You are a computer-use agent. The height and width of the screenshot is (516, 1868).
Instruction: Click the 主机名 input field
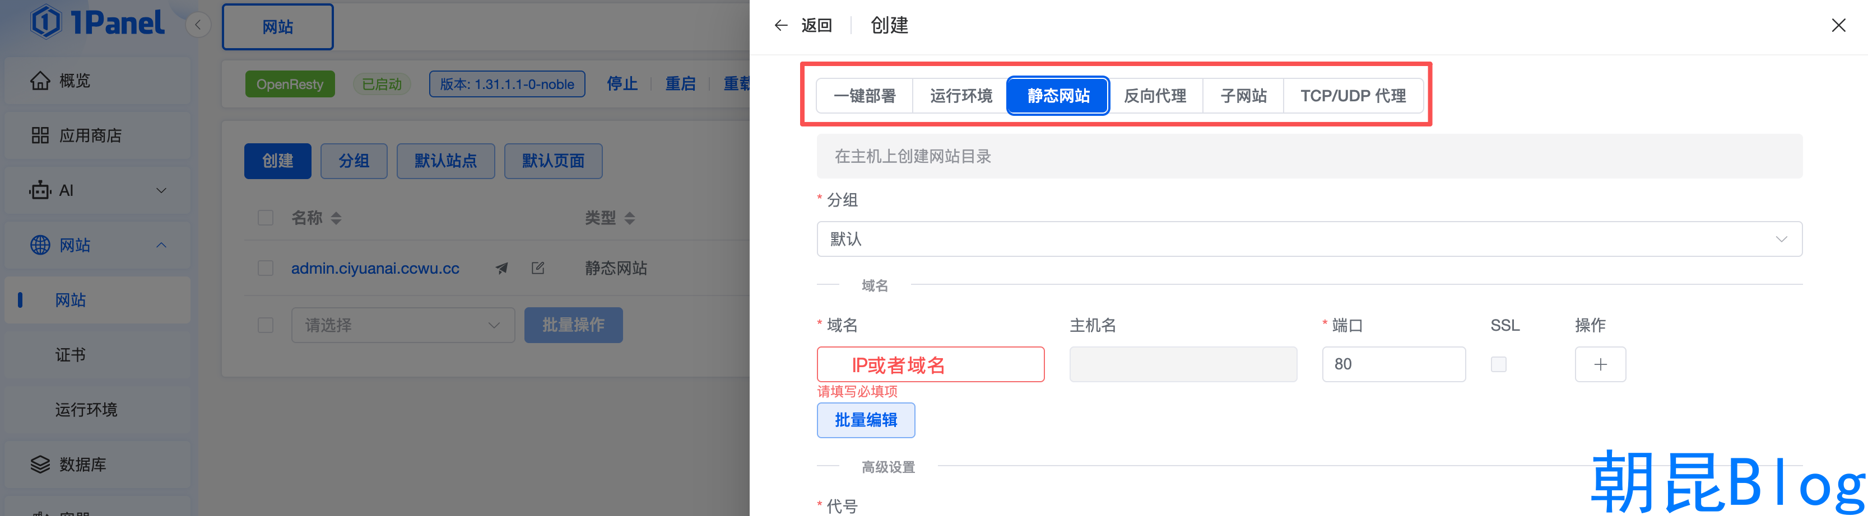pos(1183,364)
